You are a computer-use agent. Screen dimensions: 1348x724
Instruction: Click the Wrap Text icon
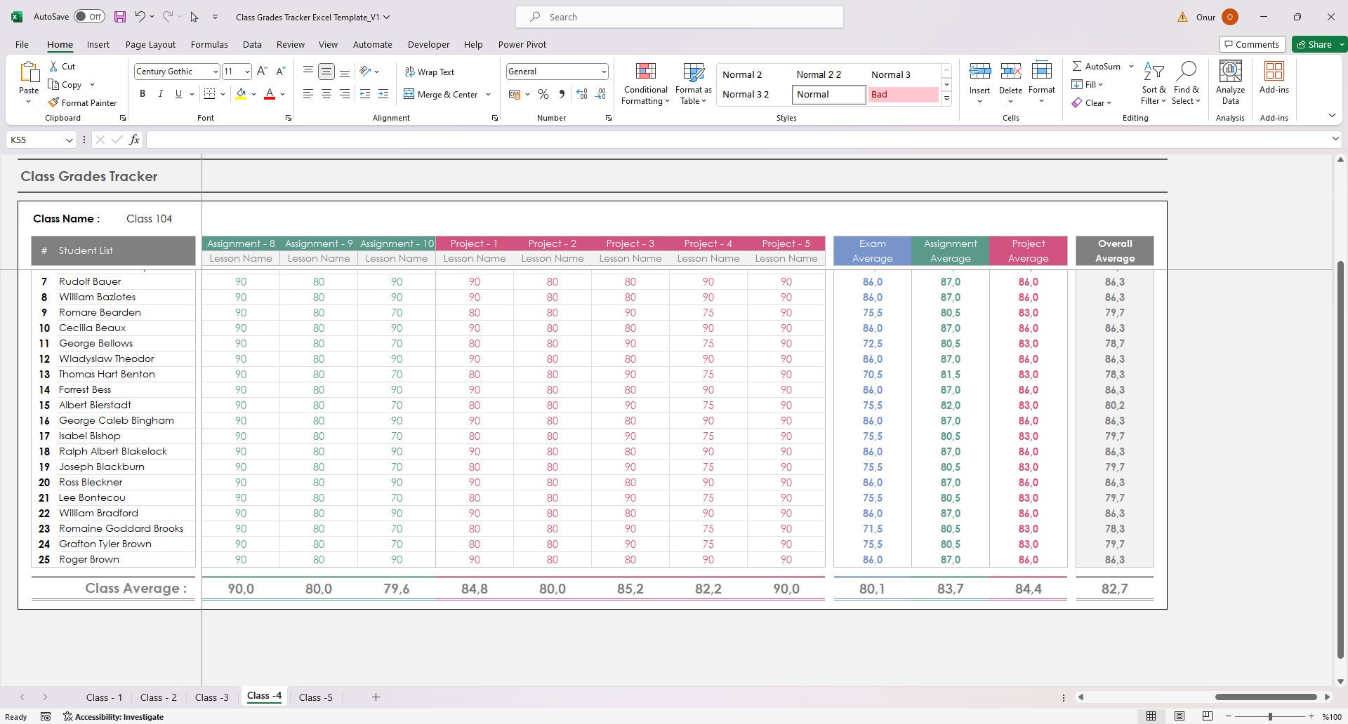point(430,71)
